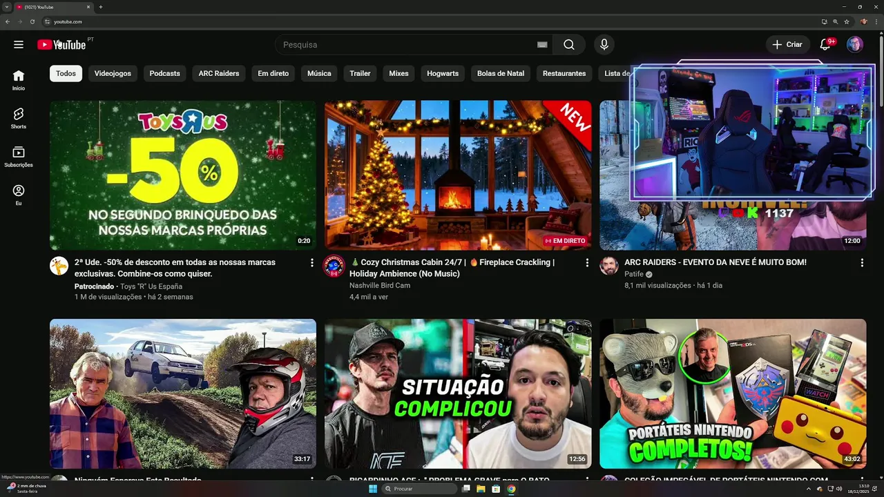Open the notifications bell
Image resolution: width=884 pixels, height=497 pixels.
(x=825, y=44)
